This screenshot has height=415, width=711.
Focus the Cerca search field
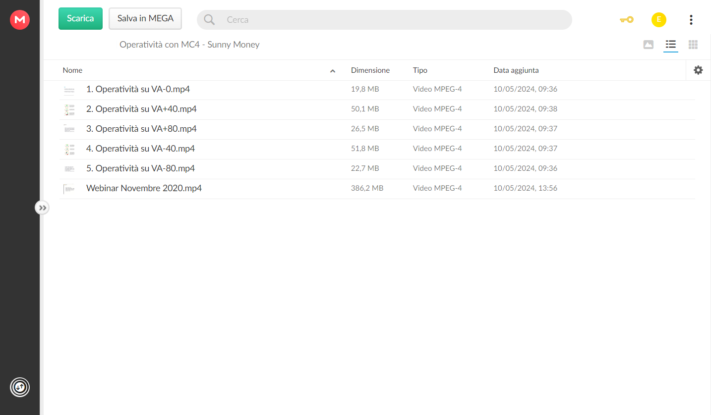384,20
